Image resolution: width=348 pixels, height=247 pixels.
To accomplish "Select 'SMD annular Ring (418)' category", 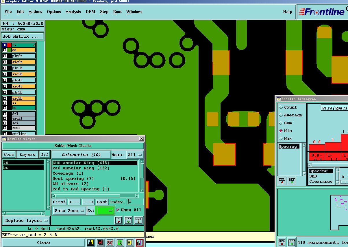I will coord(95,163).
